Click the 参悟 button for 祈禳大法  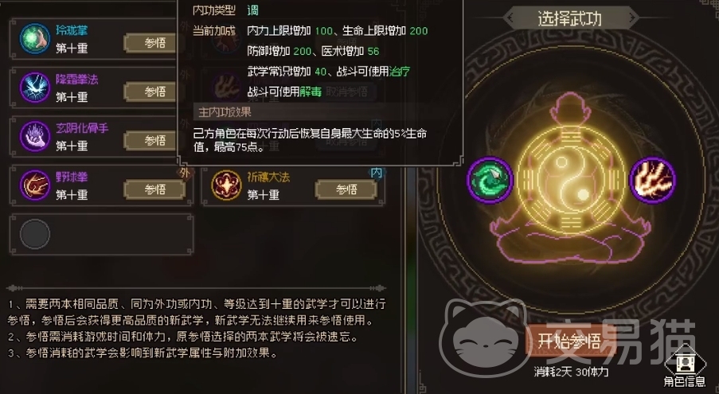pyautogui.click(x=346, y=189)
